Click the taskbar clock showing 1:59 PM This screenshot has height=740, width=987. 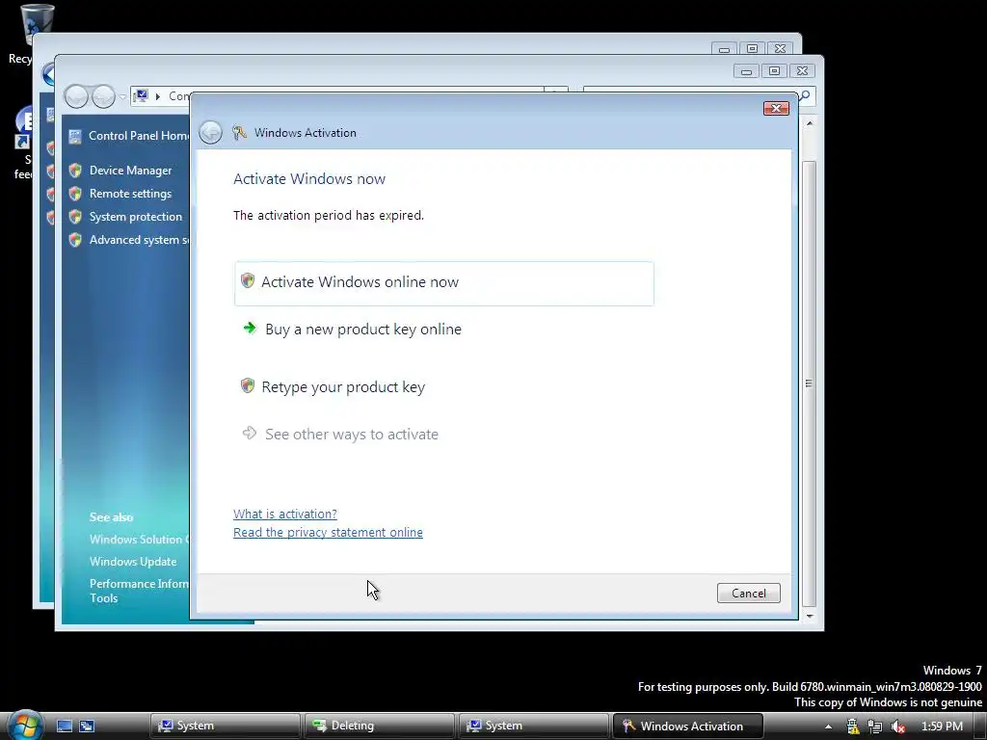click(942, 727)
